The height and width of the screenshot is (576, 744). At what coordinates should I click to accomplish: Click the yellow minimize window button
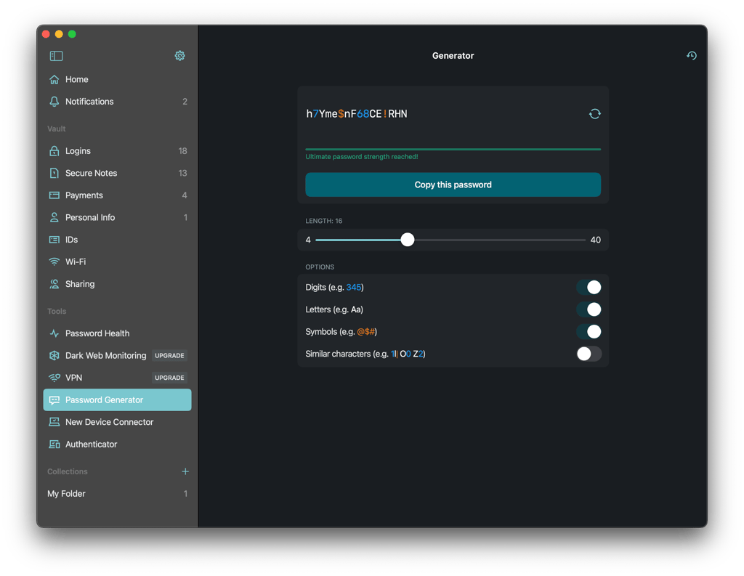59,33
